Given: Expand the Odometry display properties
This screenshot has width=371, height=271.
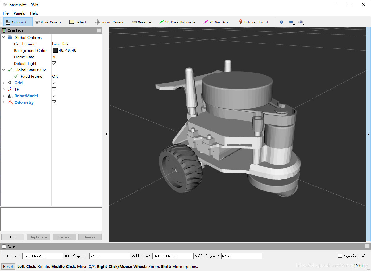Looking at the screenshot, I should 4,102.
